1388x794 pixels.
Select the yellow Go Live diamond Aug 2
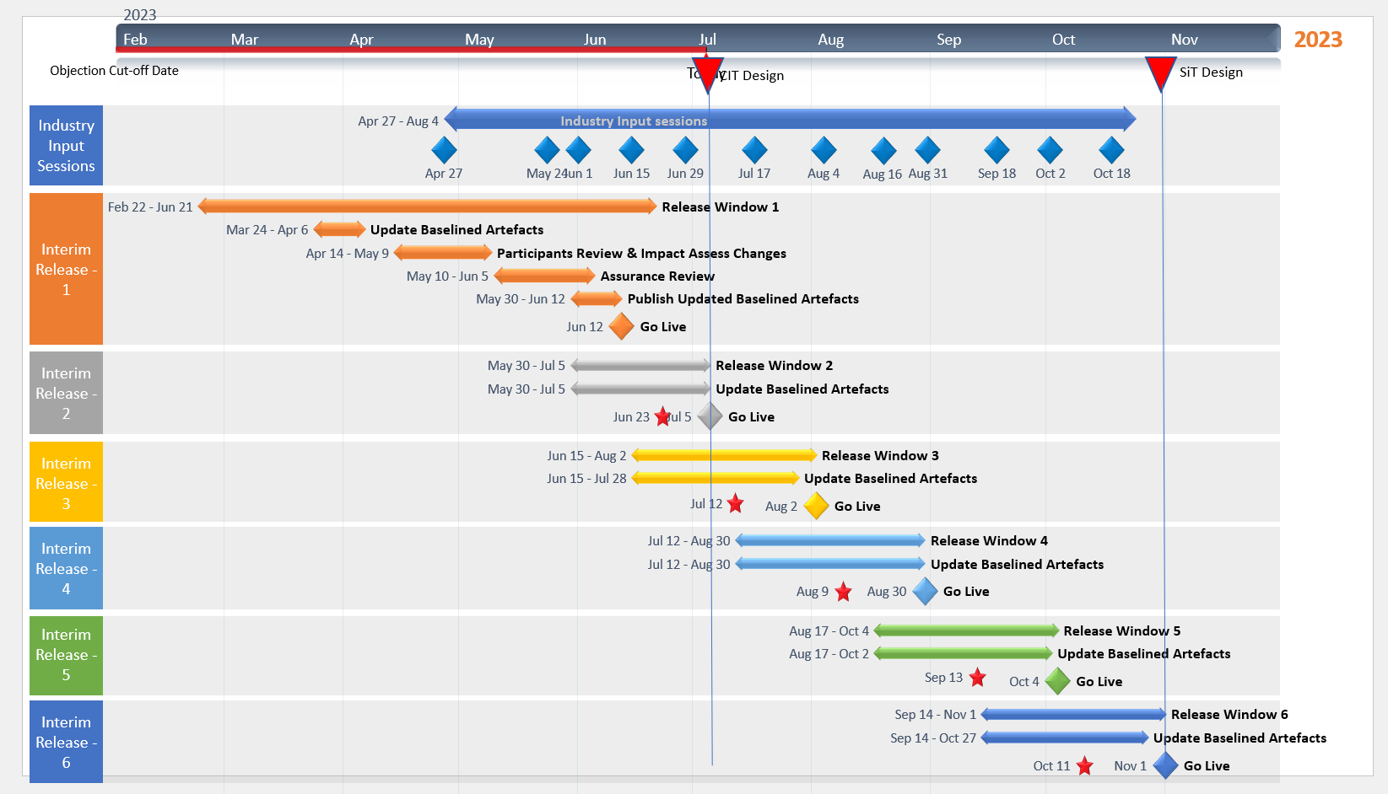(816, 506)
